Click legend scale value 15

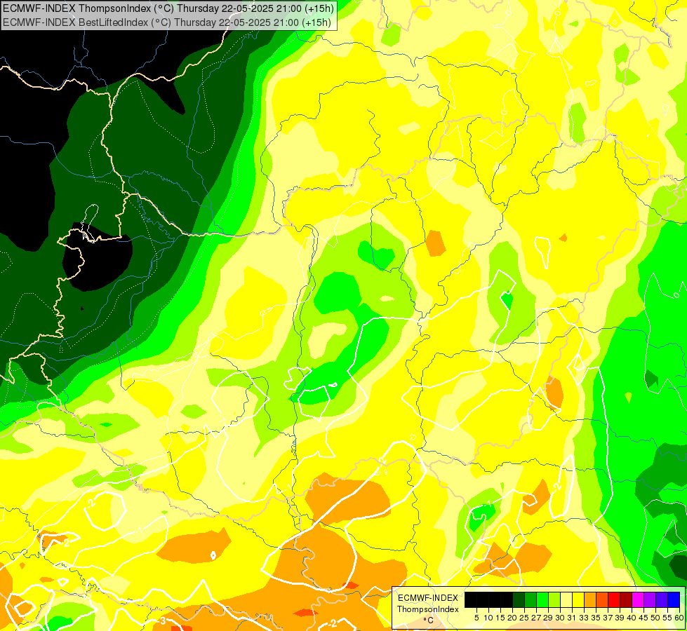(x=501, y=618)
